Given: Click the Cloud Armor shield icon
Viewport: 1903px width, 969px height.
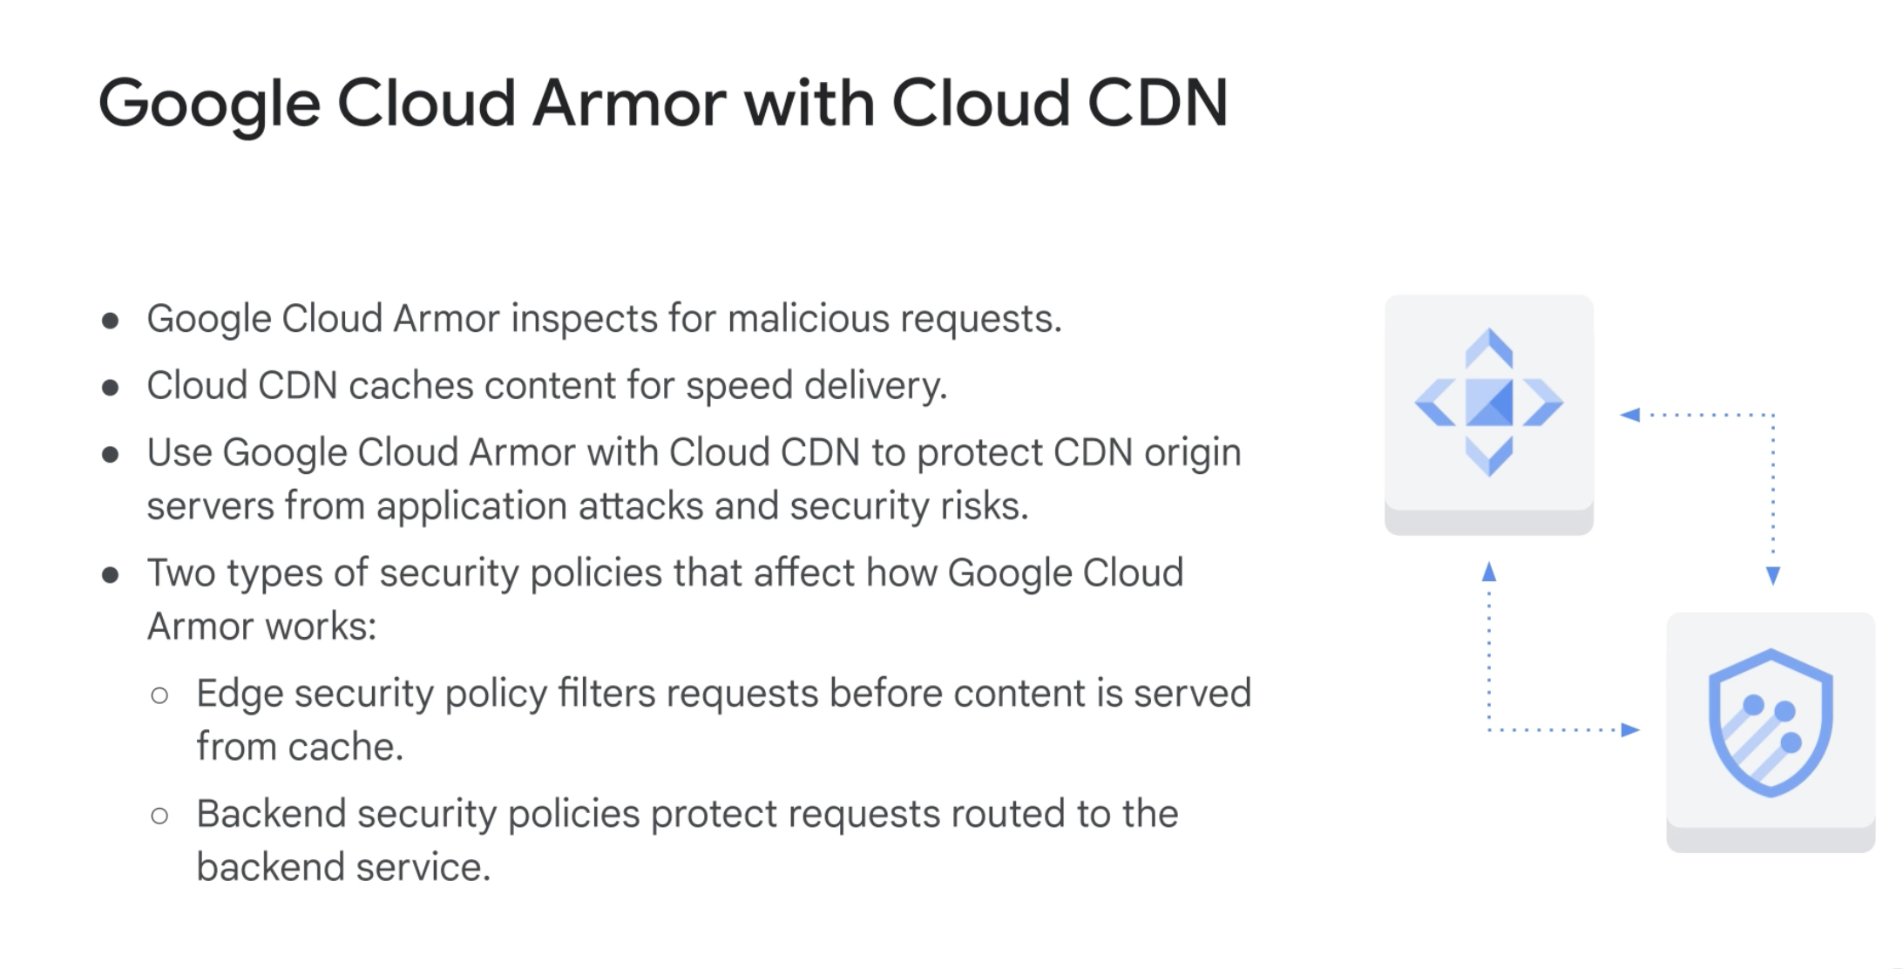Looking at the screenshot, I should pos(1771,722).
